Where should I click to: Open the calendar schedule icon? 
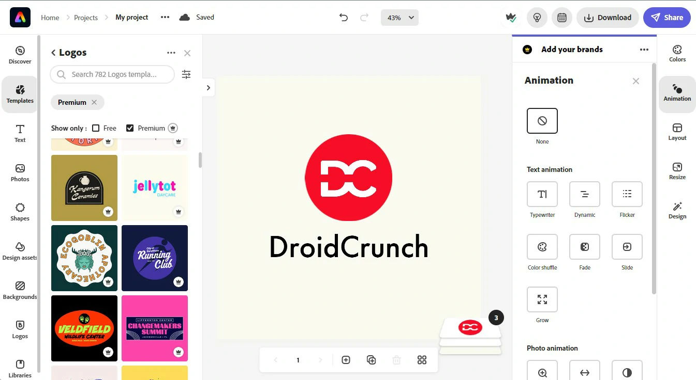[x=562, y=18]
